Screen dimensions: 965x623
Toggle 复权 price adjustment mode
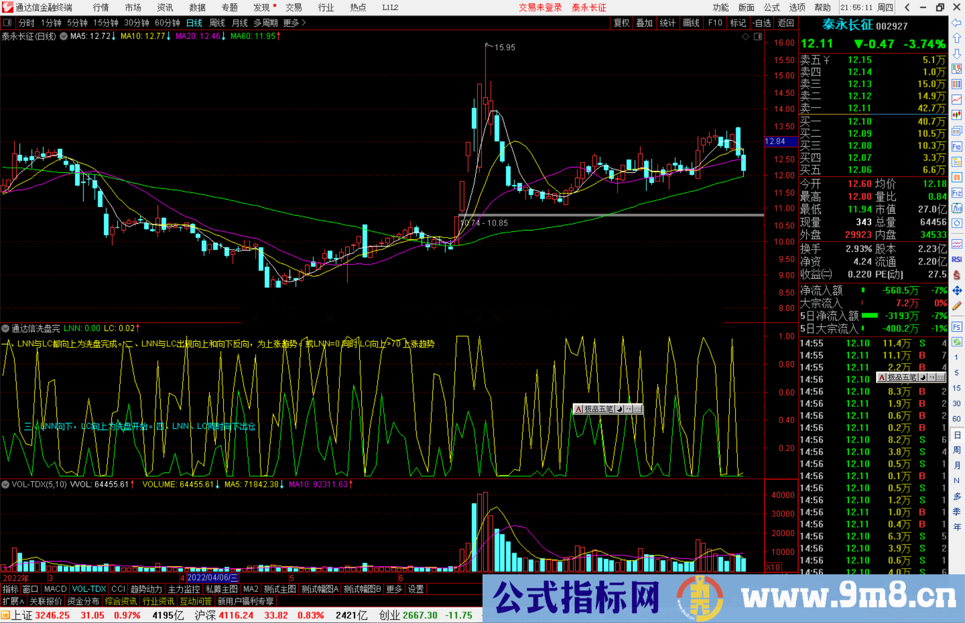point(621,23)
